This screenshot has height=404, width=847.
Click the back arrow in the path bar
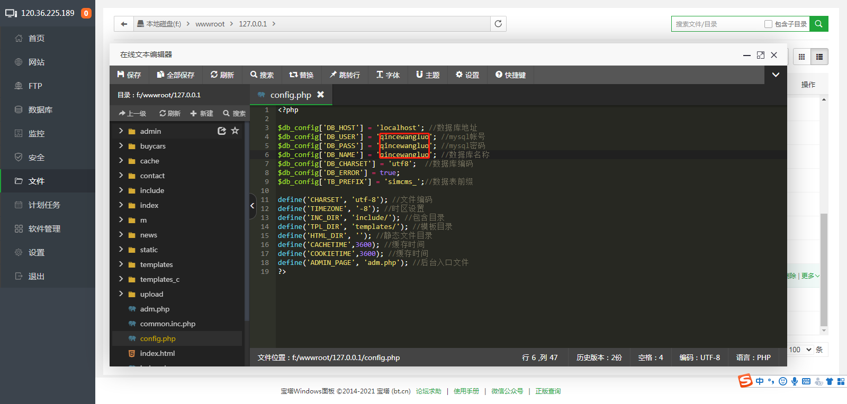click(124, 24)
